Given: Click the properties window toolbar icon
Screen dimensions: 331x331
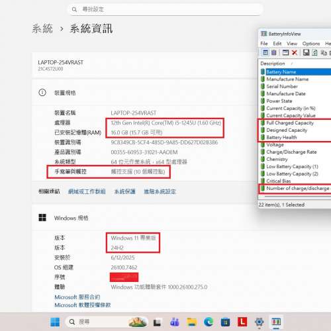Looking at the screenshot, I should [285, 52].
